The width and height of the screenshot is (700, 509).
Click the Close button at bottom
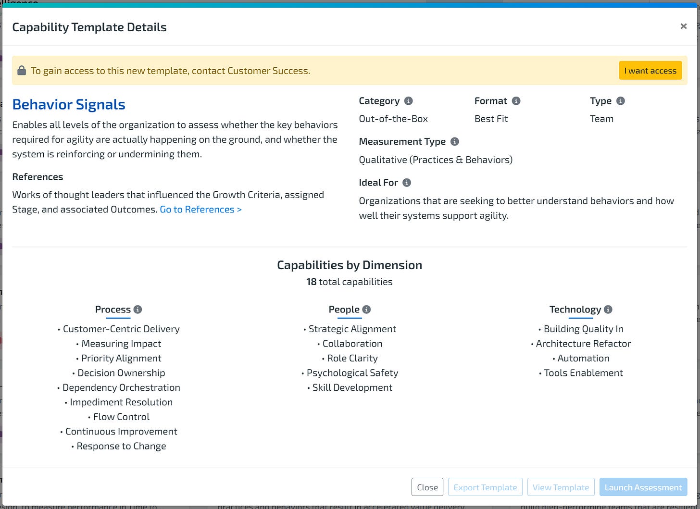tap(427, 487)
